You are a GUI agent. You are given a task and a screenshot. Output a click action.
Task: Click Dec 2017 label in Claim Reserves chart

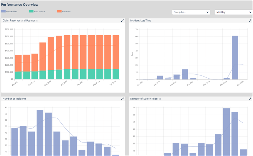[x=80, y=83]
